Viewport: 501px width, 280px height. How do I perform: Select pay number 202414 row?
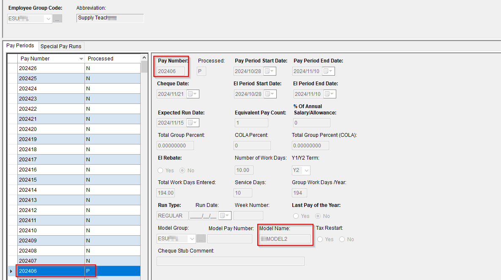pos(79,190)
